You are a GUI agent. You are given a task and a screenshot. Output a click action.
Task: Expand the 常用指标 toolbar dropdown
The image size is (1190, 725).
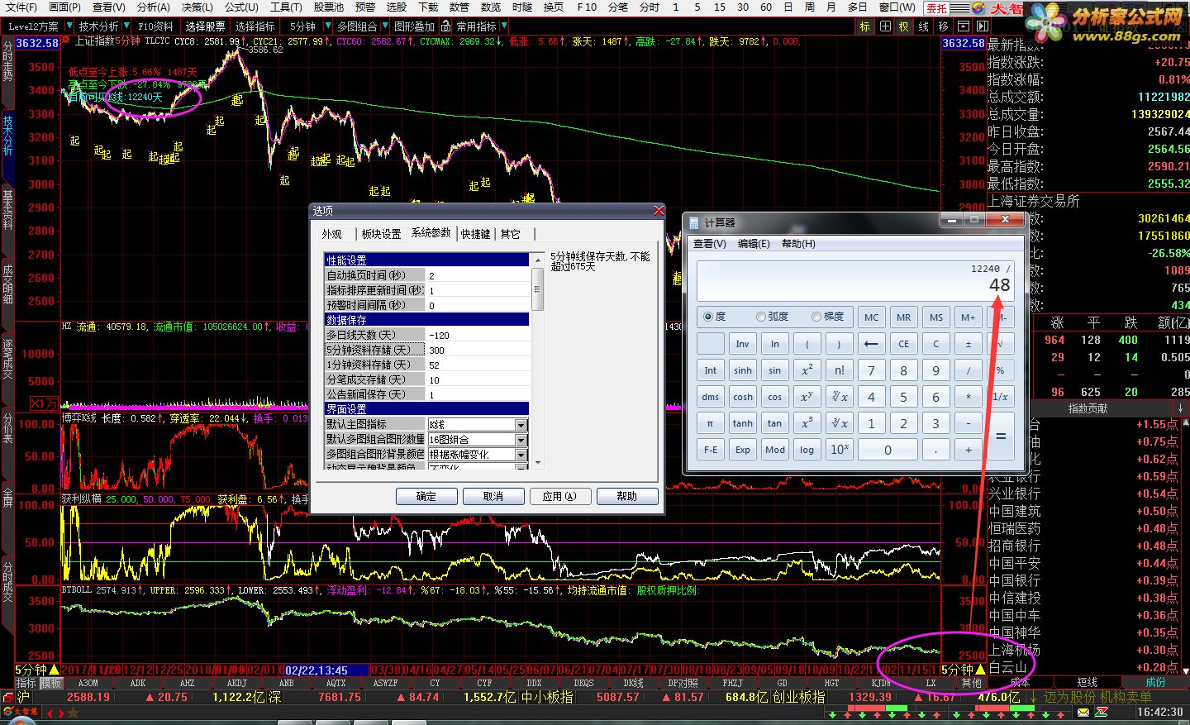[502, 26]
